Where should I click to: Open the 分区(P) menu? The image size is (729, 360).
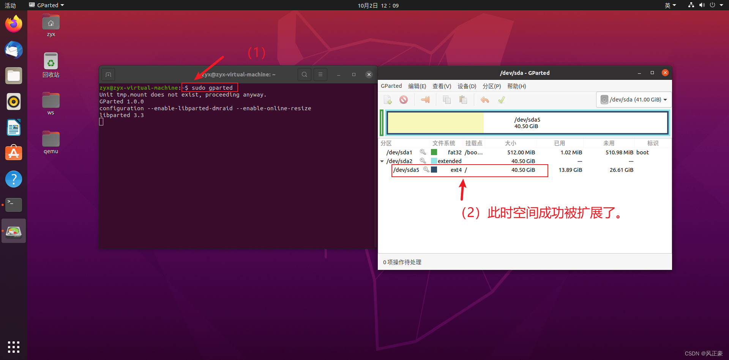[492, 86]
